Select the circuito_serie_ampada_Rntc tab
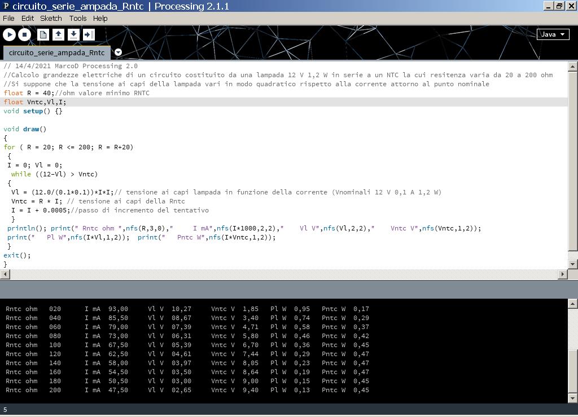The width and height of the screenshot is (578, 417). [56, 52]
